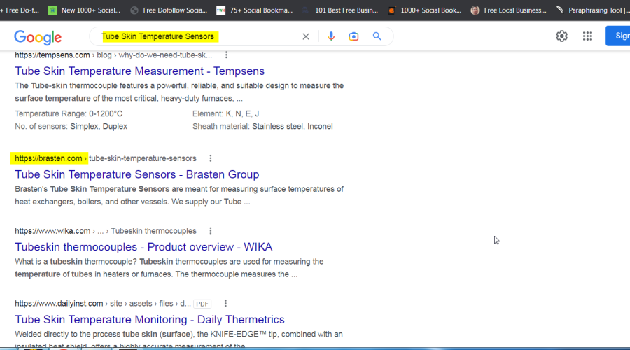630x350 pixels.
Task: Click the magnifier search button
Action: 377,36
